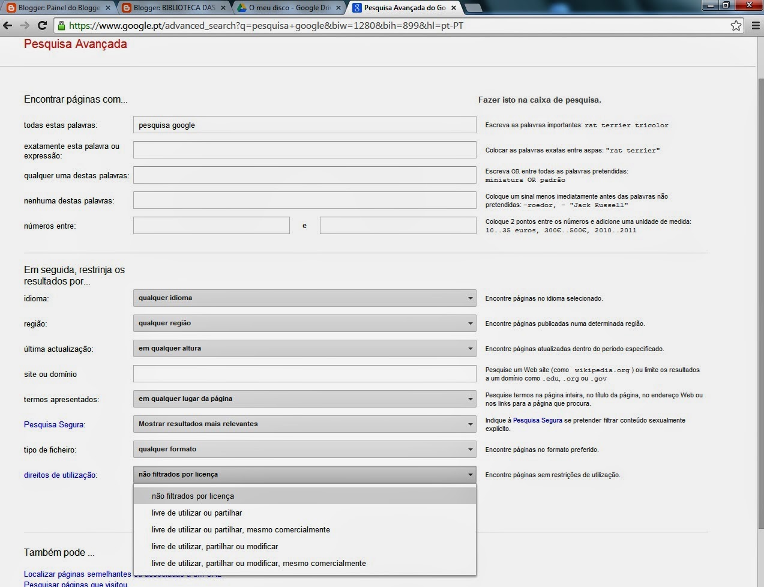
Task: Open the Chrome menu icon
Action: click(754, 26)
